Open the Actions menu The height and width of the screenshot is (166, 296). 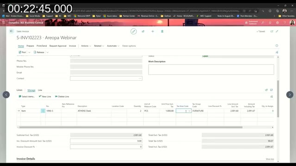click(x=86, y=46)
